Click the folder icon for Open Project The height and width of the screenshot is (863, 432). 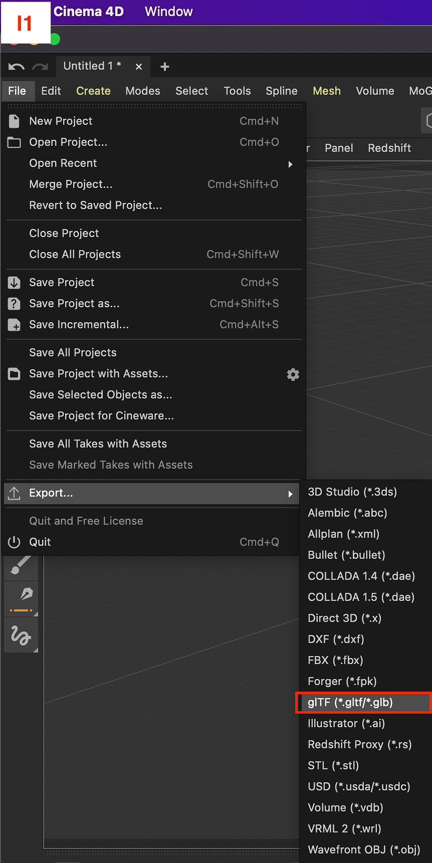tap(14, 142)
